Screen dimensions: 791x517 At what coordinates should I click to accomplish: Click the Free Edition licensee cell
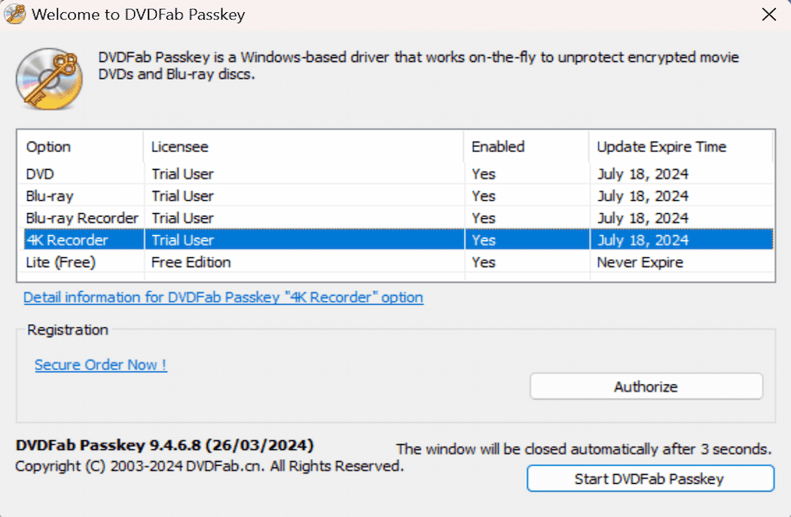[191, 262]
